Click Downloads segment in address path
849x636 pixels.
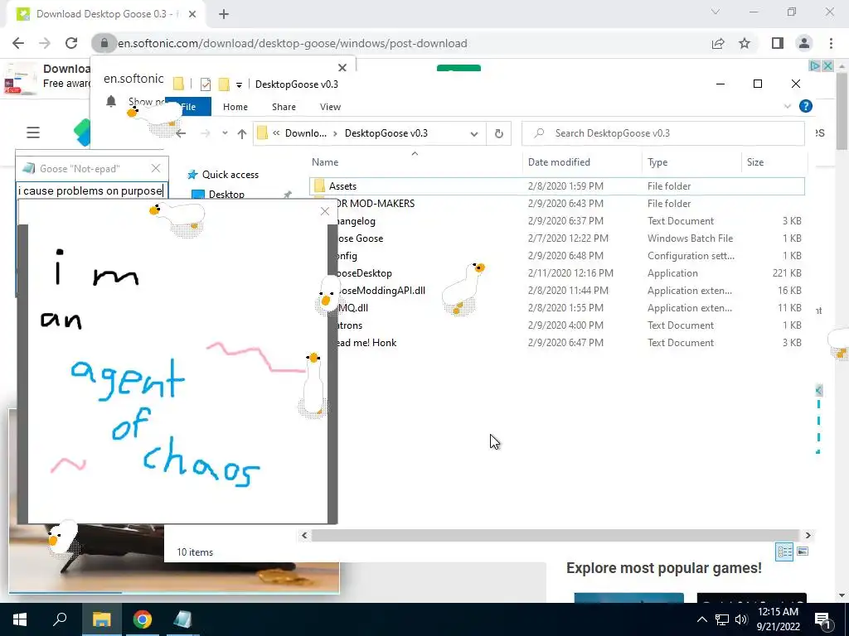tap(305, 133)
